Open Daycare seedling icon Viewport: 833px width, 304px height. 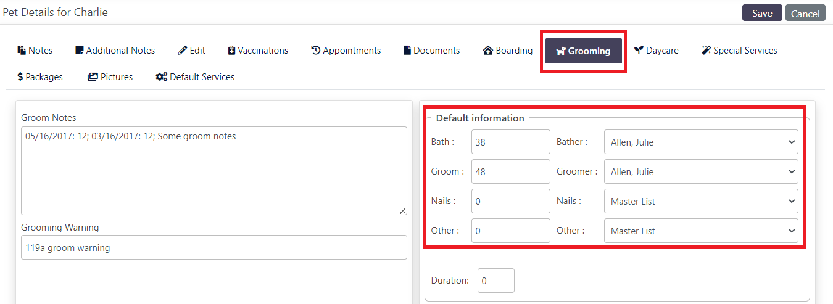[x=639, y=51]
